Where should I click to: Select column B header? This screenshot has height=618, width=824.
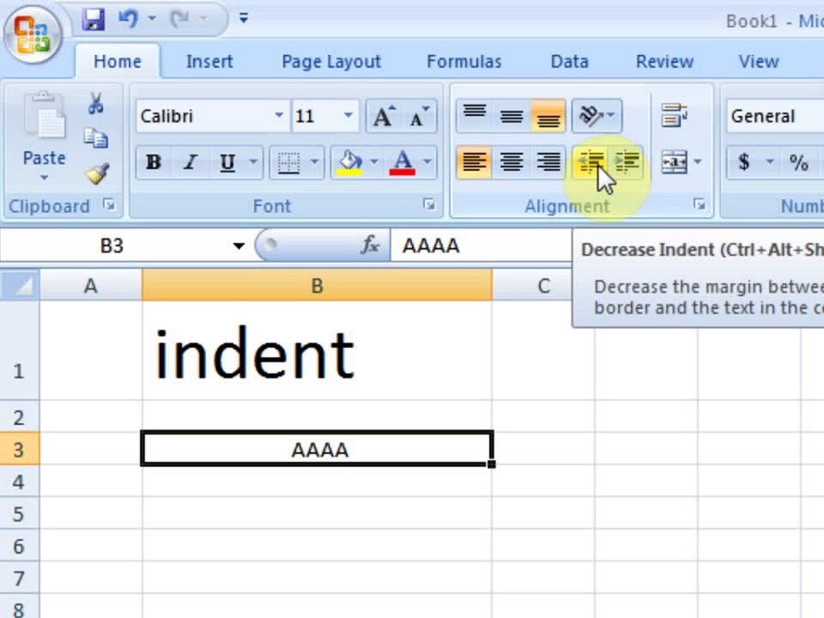[x=317, y=286]
